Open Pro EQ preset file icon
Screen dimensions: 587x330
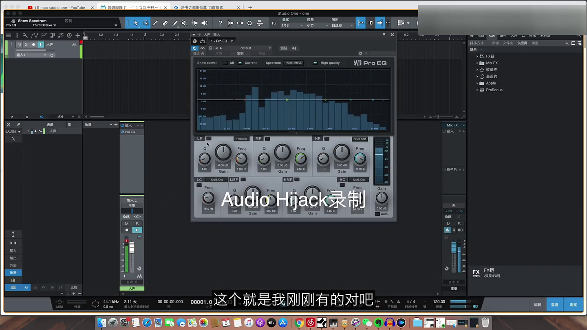point(211,48)
